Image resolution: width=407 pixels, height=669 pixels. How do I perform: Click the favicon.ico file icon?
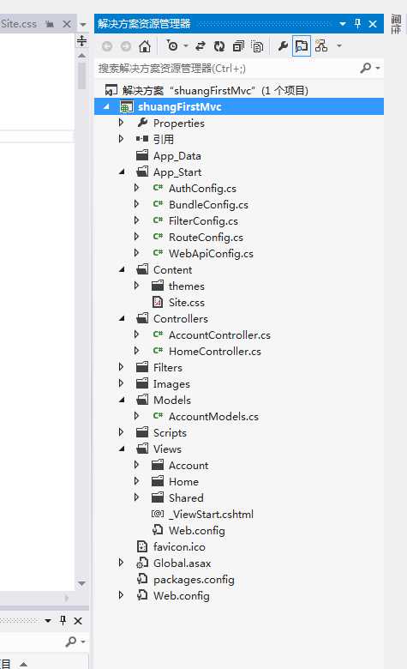coord(142,546)
